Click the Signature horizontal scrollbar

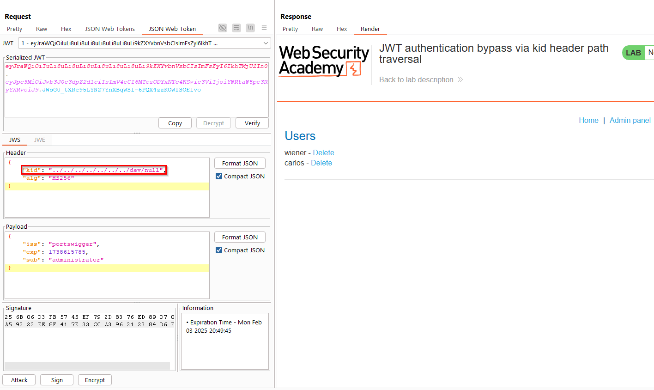pos(87,366)
